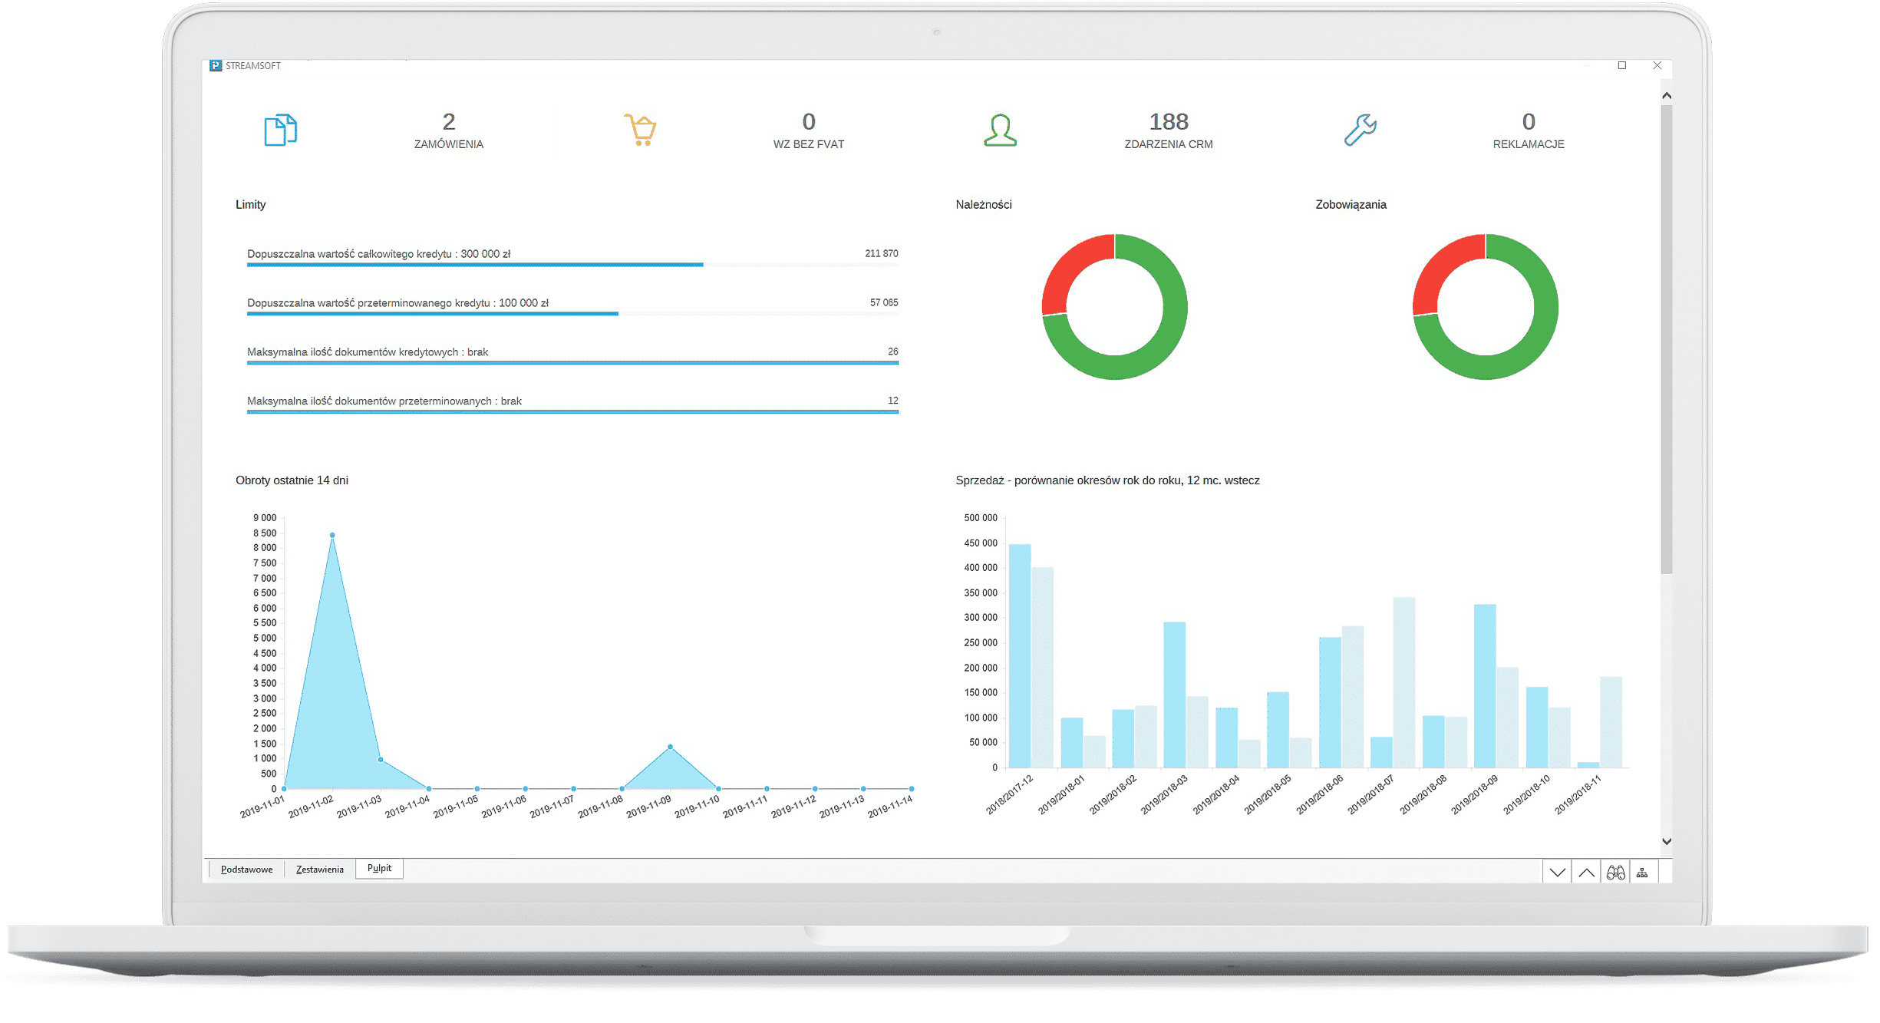Viewport: 1880px width, 1023px height.
Task: Click the orange shopping cart icon
Action: (640, 130)
